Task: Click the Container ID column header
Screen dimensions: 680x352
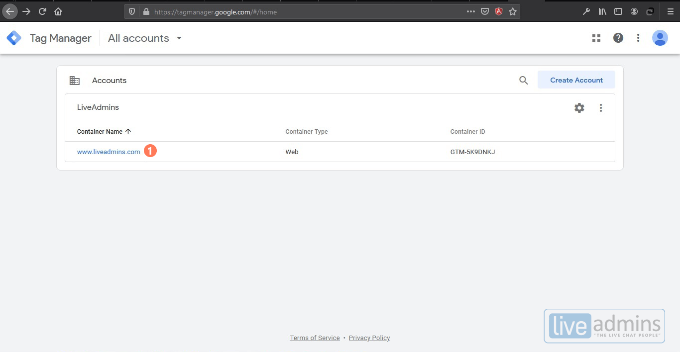Action: (468, 132)
